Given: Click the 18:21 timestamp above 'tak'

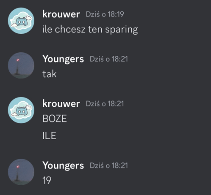Looking at the screenshot, I should [x=109, y=59].
